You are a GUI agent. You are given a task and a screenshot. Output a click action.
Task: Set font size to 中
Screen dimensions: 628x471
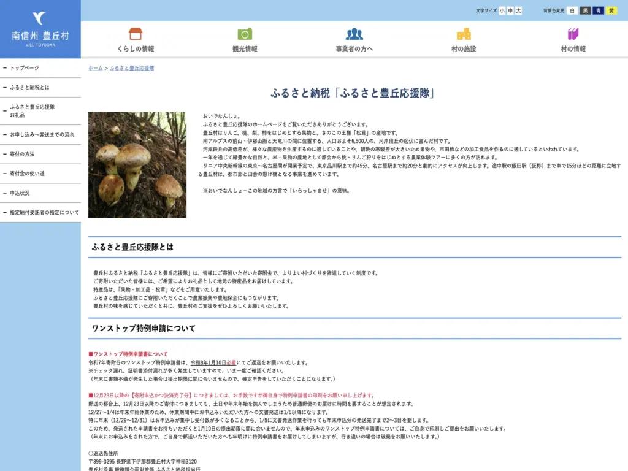pyautogui.click(x=510, y=11)
